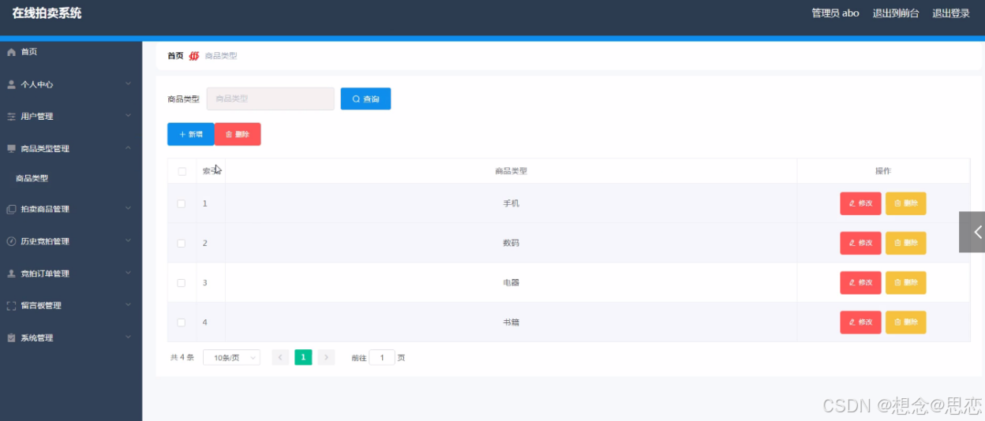
Task: Click yellow 删除 button for 书籍 row
Action: (905, 322)
